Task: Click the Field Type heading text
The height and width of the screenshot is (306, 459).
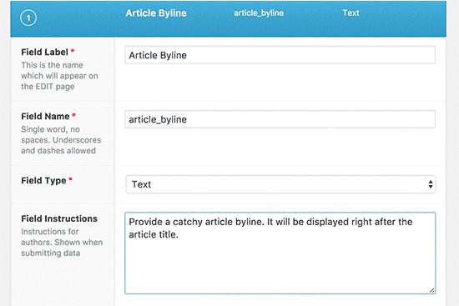Action: pos(43,180)
